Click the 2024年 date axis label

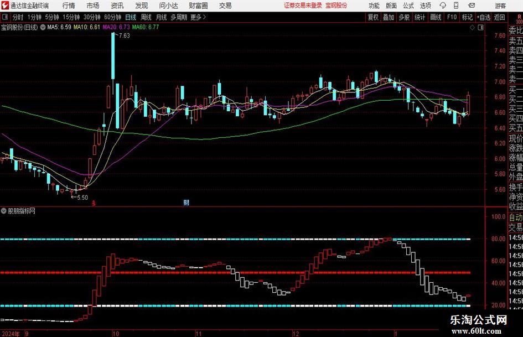11,334
